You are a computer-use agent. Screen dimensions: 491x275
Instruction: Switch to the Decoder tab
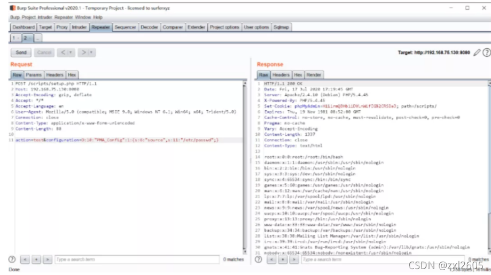150,27
